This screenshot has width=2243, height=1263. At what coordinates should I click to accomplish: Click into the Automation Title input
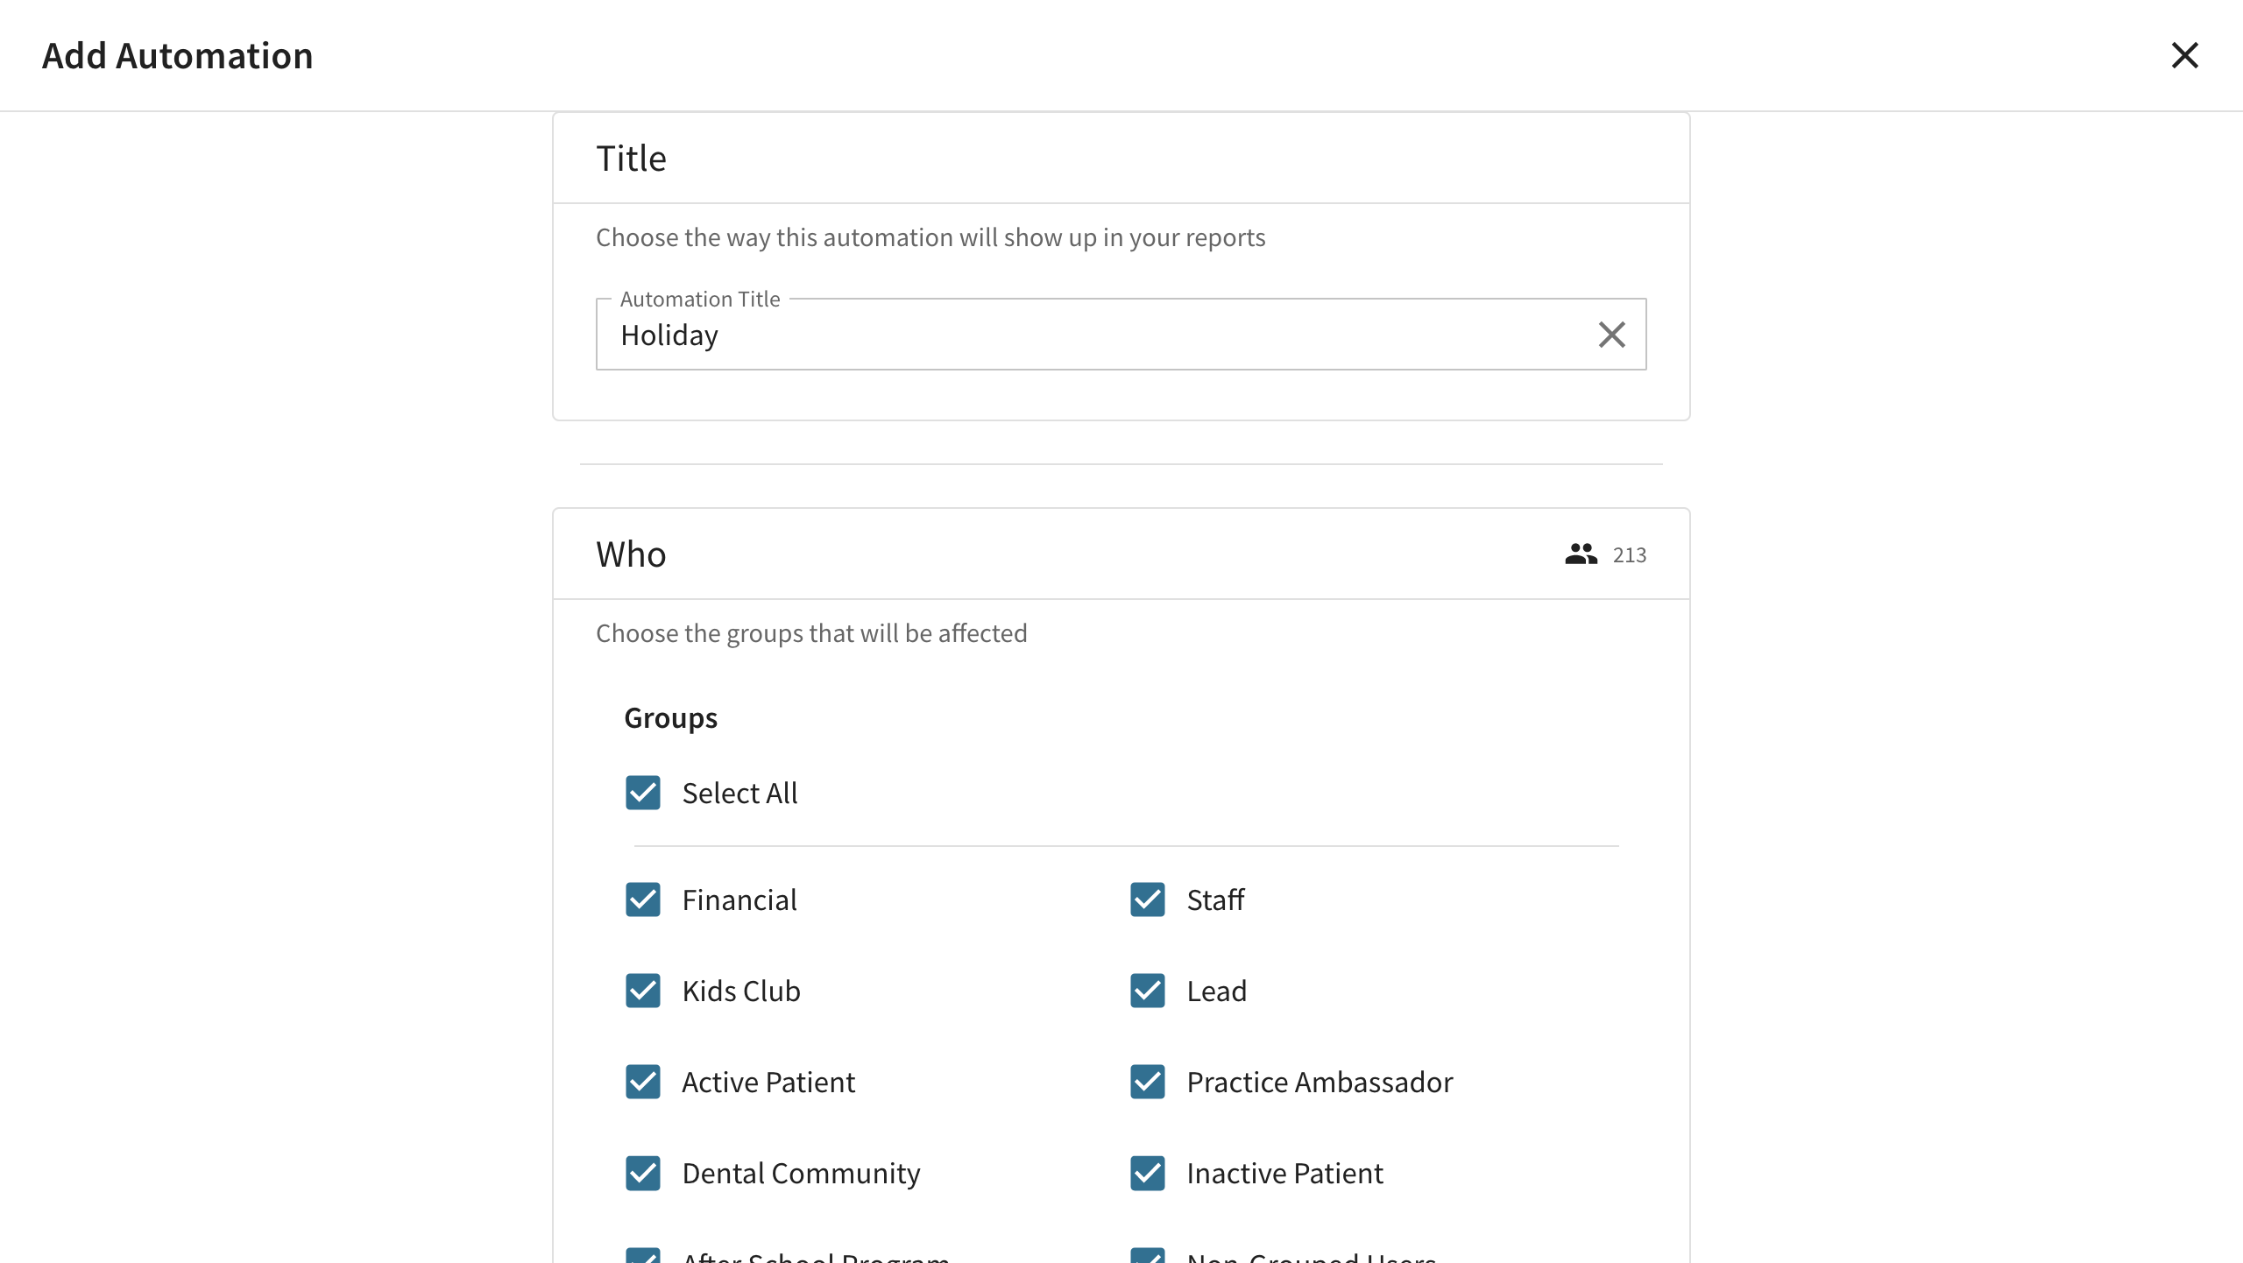(1095, 335)
